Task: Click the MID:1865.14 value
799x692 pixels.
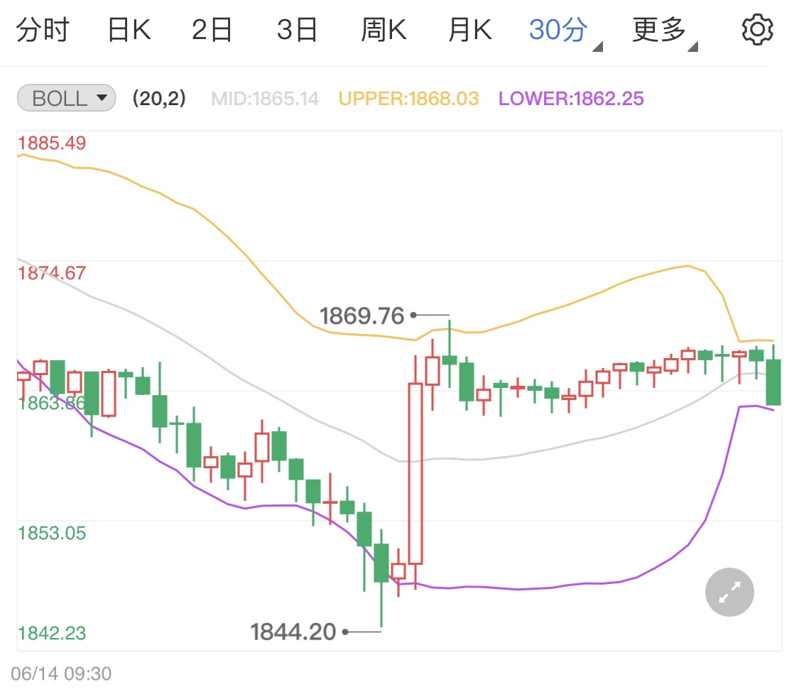Action: [x=265, y=98]
